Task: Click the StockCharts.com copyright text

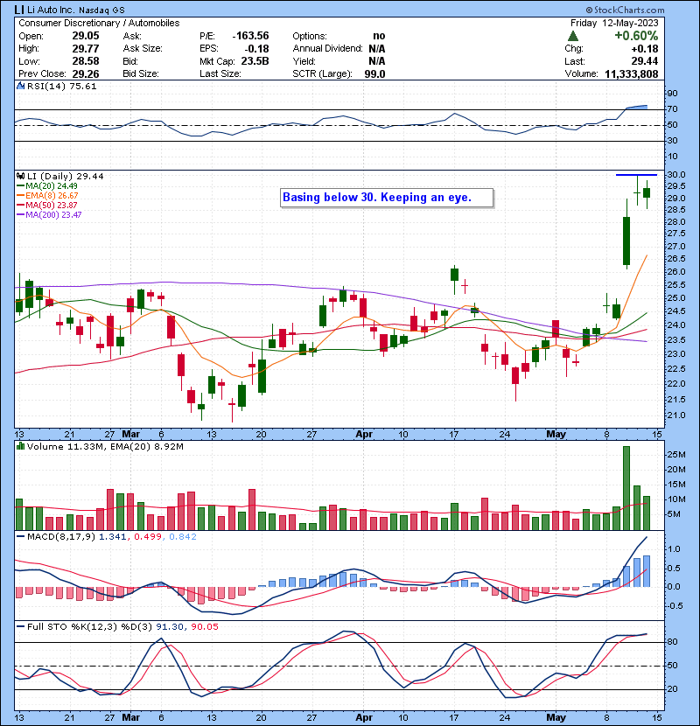Action: tap(625, 10)
